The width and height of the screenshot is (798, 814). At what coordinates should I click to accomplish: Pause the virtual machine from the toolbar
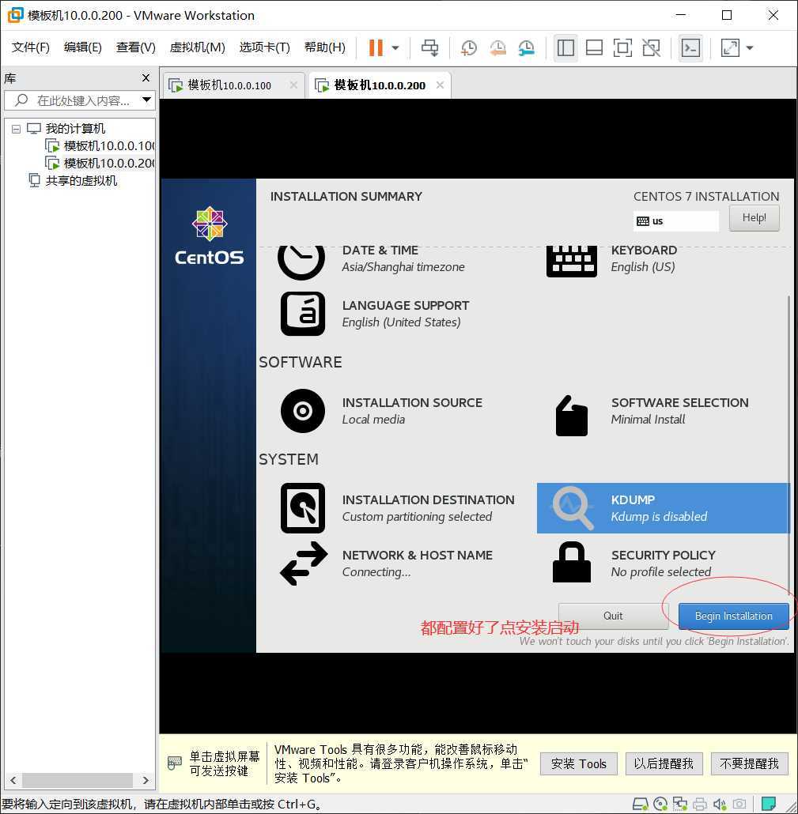376,47
